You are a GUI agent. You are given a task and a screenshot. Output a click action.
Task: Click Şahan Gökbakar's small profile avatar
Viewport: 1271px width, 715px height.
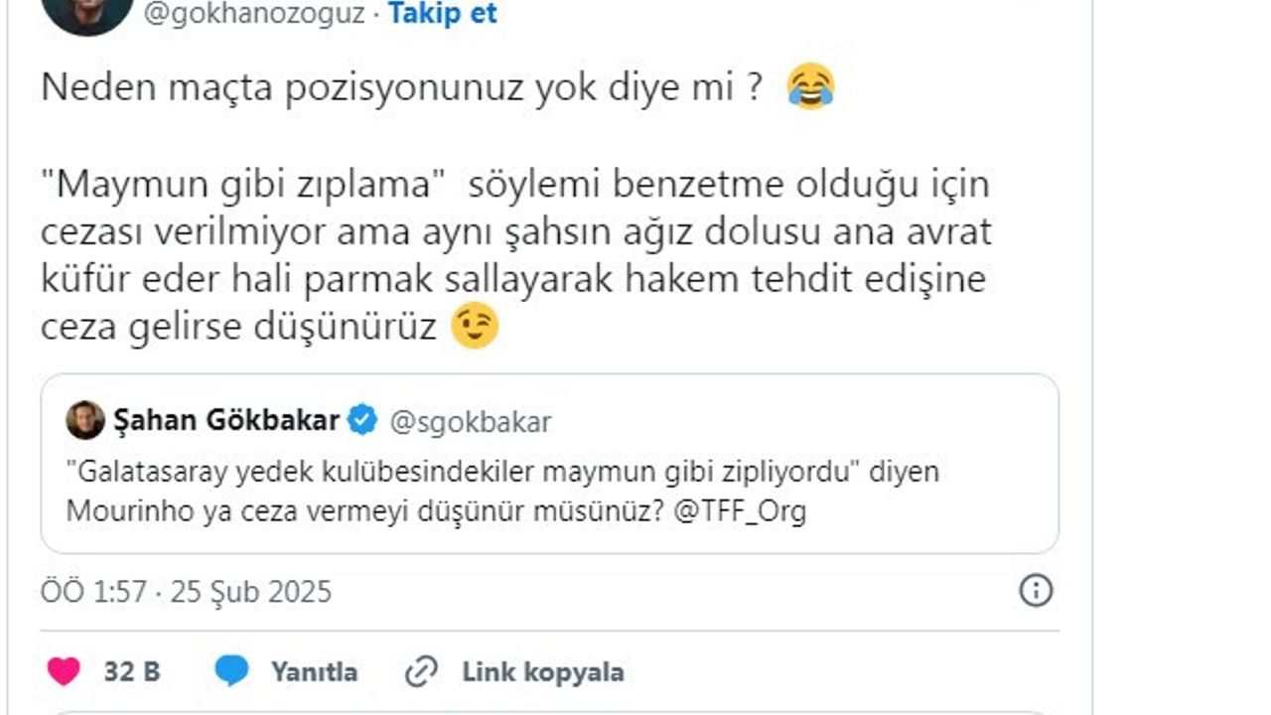coord(85,421)
